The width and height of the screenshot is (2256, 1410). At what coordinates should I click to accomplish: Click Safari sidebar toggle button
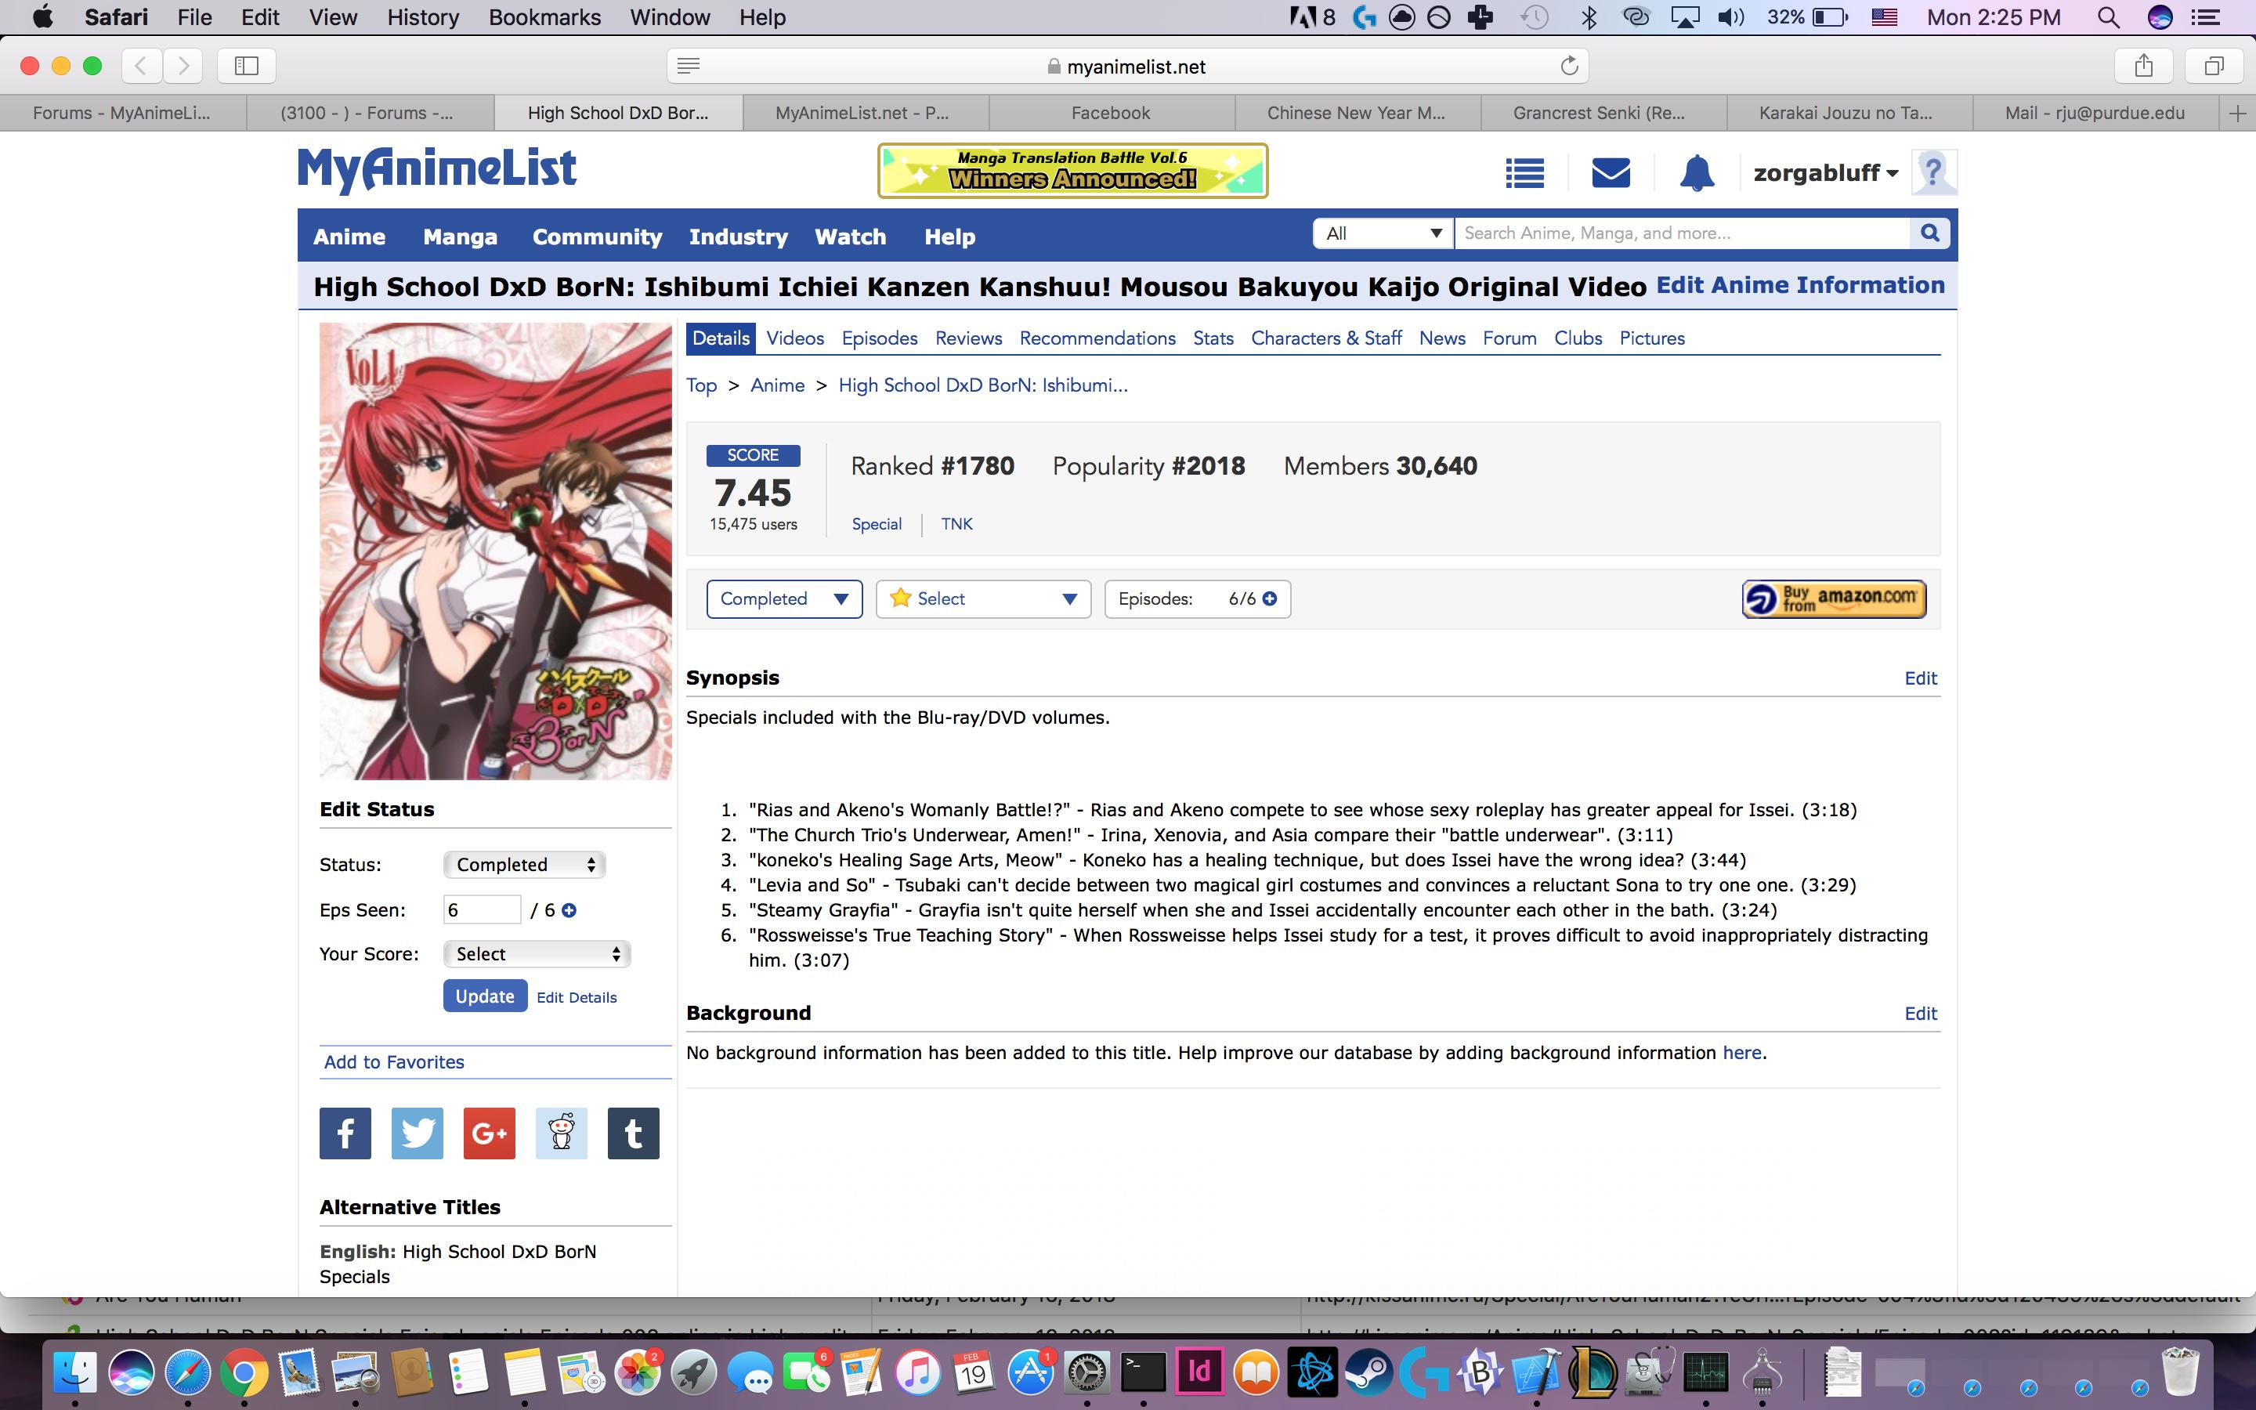pos(246,65)
